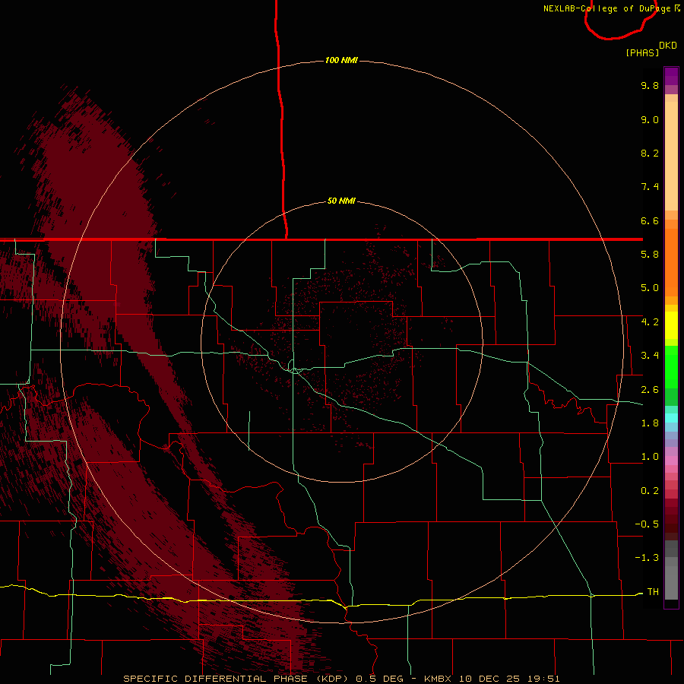The height and width of the screenshot is (684, 684).
Task: Click the TH threshold legend label
Action: (653, 591)
